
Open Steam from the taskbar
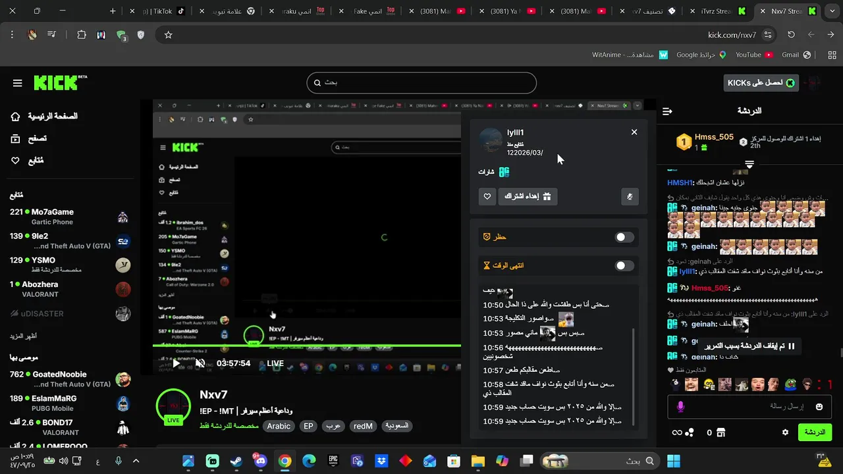coord(236,461)
